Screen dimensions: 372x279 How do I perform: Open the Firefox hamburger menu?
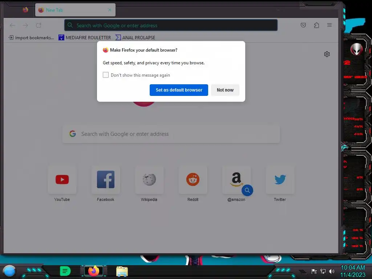pos(329,25)
